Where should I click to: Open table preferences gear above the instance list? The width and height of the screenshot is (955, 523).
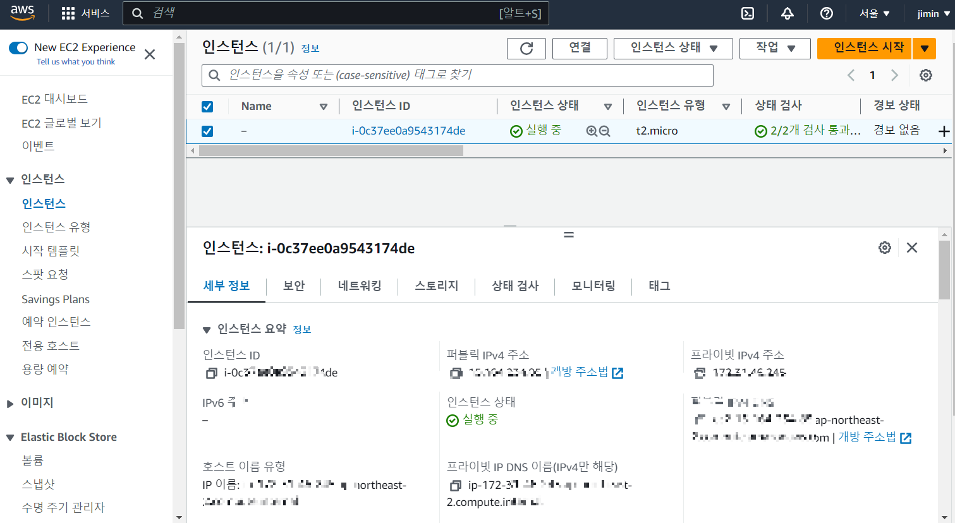tap(926, 75)
